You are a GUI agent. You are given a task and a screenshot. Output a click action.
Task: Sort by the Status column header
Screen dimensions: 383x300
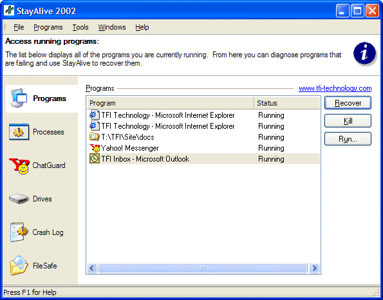(286, 103)
